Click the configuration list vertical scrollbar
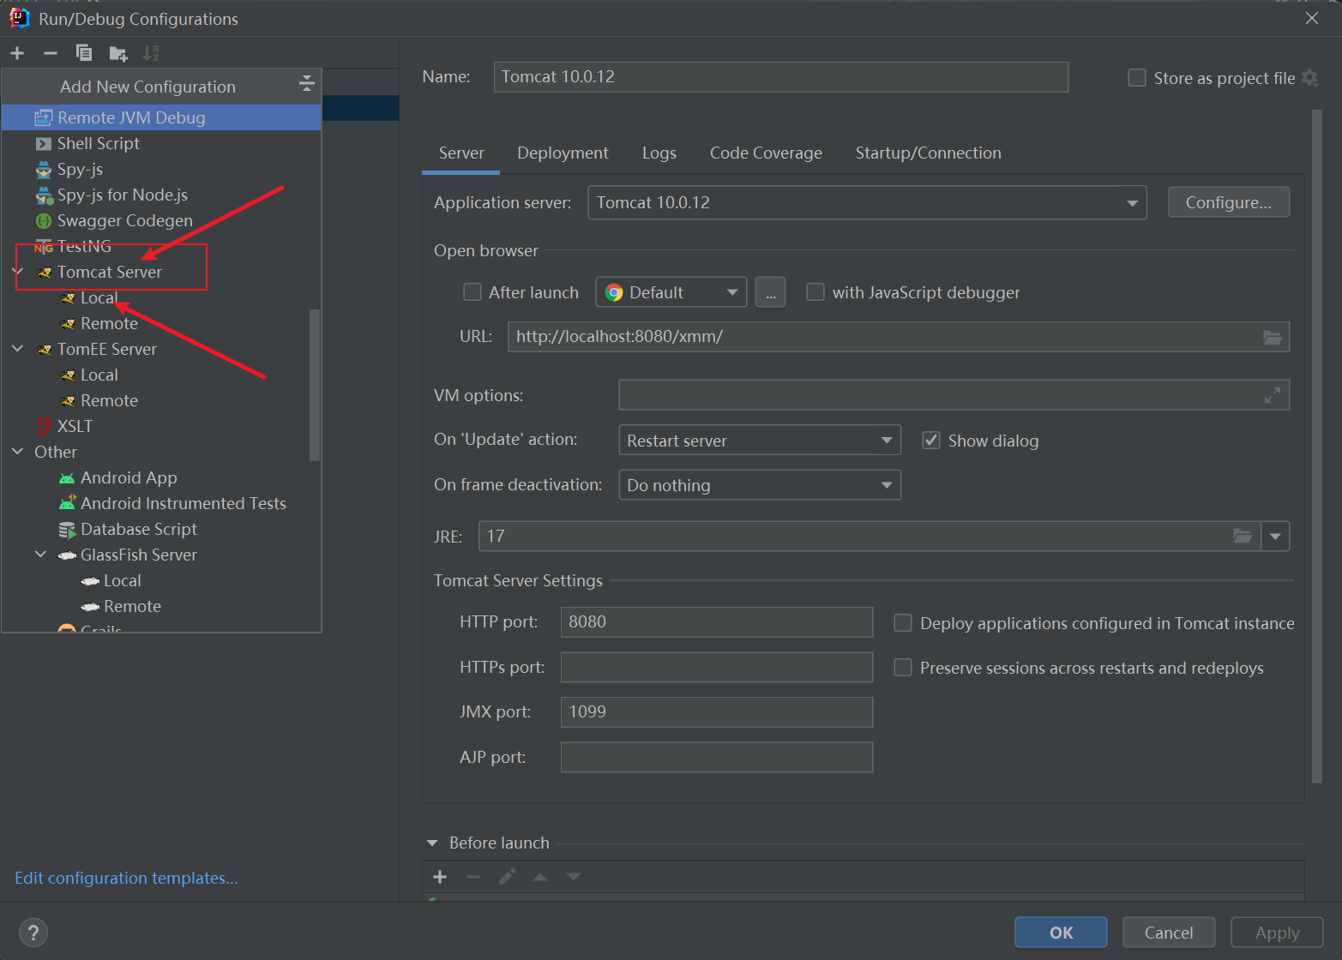The width and height of the screenshot is (1342, 960). pos(315,386)
